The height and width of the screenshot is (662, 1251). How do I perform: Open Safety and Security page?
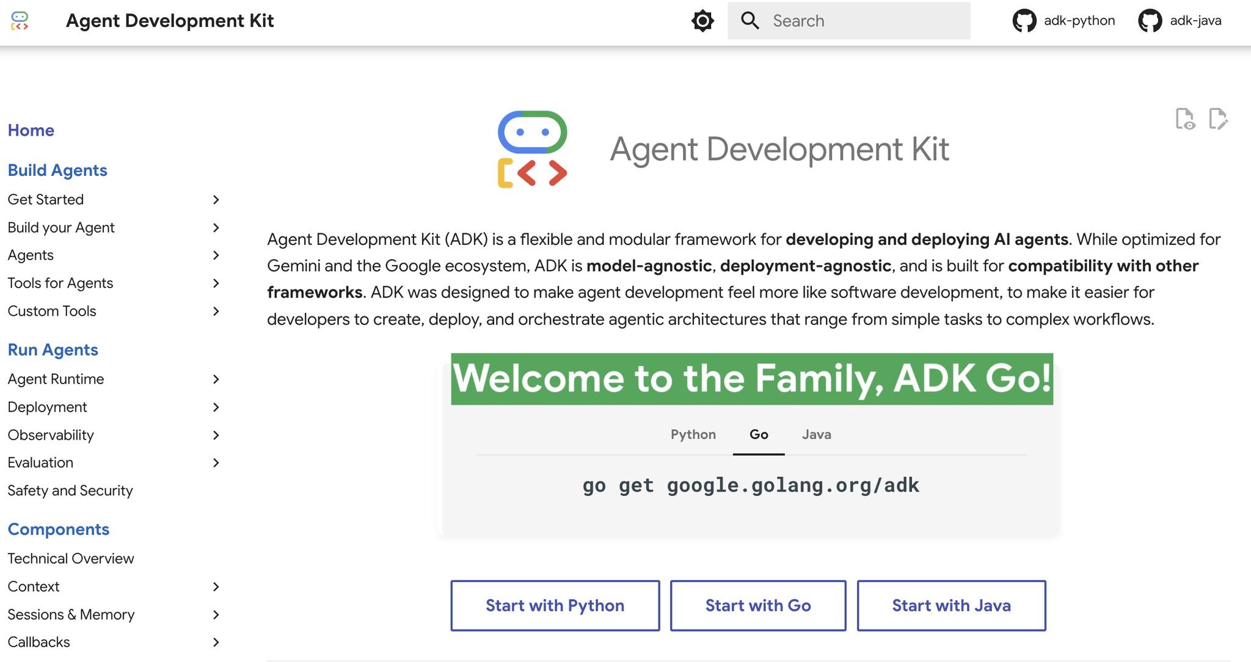[x=70, y=491]
